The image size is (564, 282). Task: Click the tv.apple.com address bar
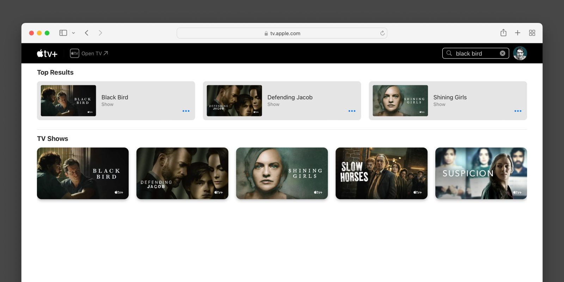[x=282, y=33]
